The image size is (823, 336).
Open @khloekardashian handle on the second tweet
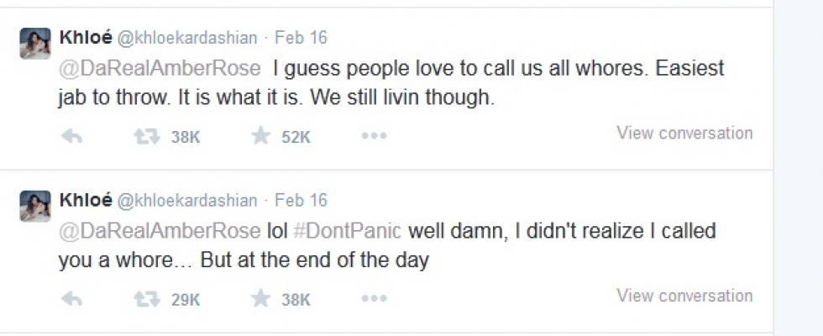click(x=187, y=201)
